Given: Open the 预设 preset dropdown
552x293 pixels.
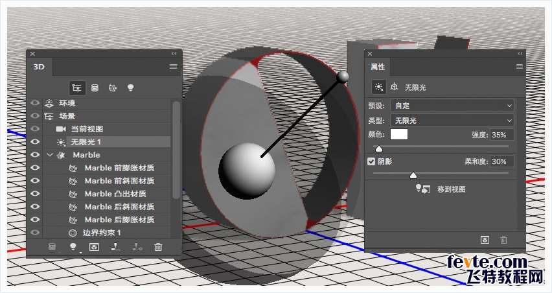Looking at the screenshot, I should tap(452, 106).
